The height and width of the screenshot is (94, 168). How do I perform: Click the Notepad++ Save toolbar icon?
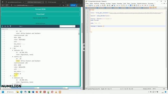pyautogui.click(x=90, y=5)
